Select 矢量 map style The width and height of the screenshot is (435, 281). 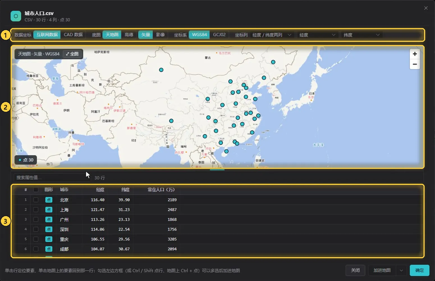tap(146, 35)
